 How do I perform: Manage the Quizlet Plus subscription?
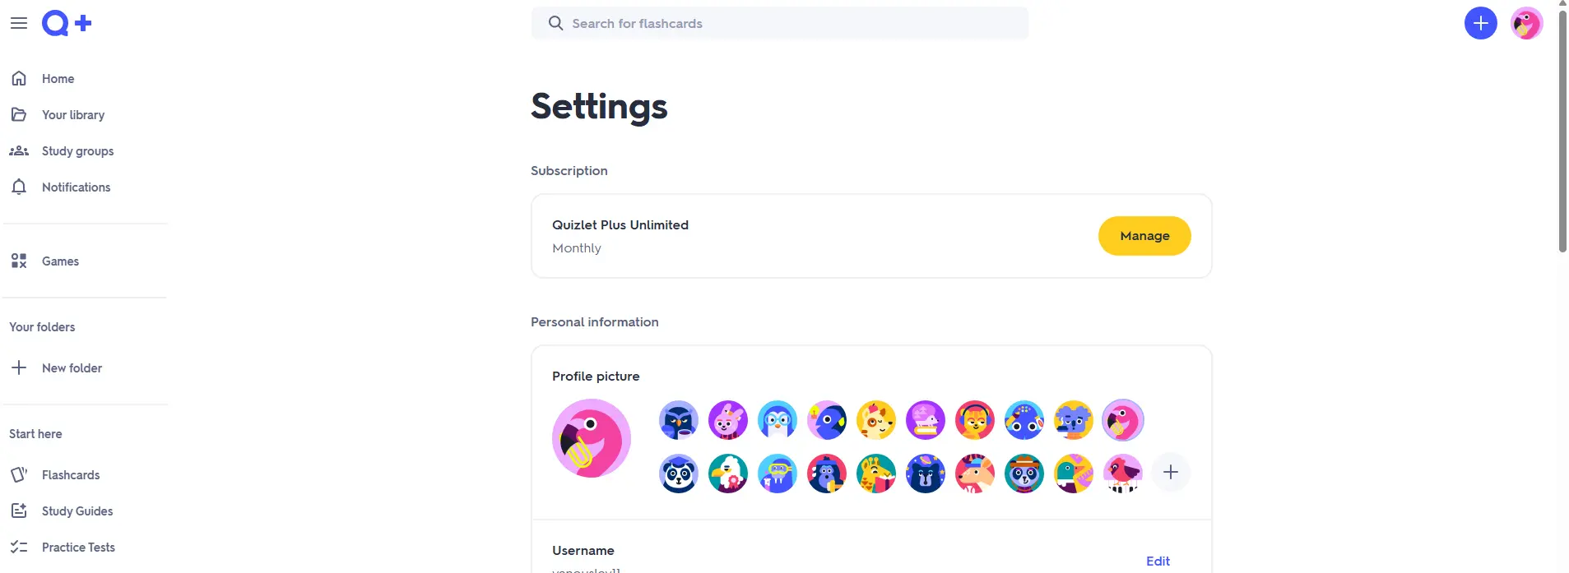(x=1144, y=236)
